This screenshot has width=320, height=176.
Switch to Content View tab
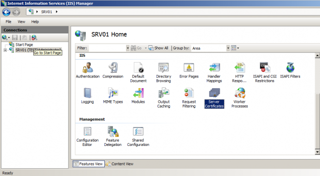pos(120,164)
